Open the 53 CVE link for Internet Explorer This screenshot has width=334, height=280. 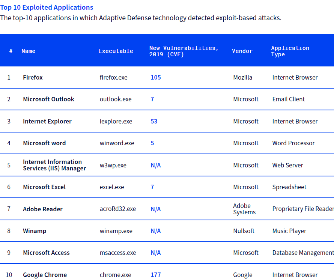point(154,121)
